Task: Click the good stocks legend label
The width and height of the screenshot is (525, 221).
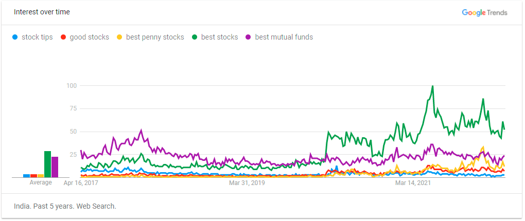Action: pos(90,37)
